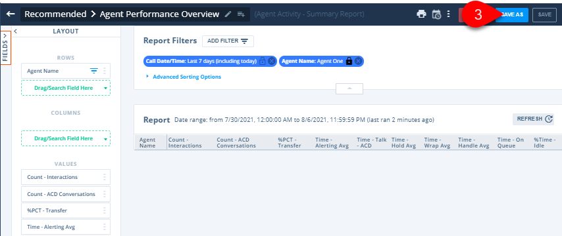Screen dimensions: 562x236
Task: Print the report using printer icon
Action: [421, 14]
